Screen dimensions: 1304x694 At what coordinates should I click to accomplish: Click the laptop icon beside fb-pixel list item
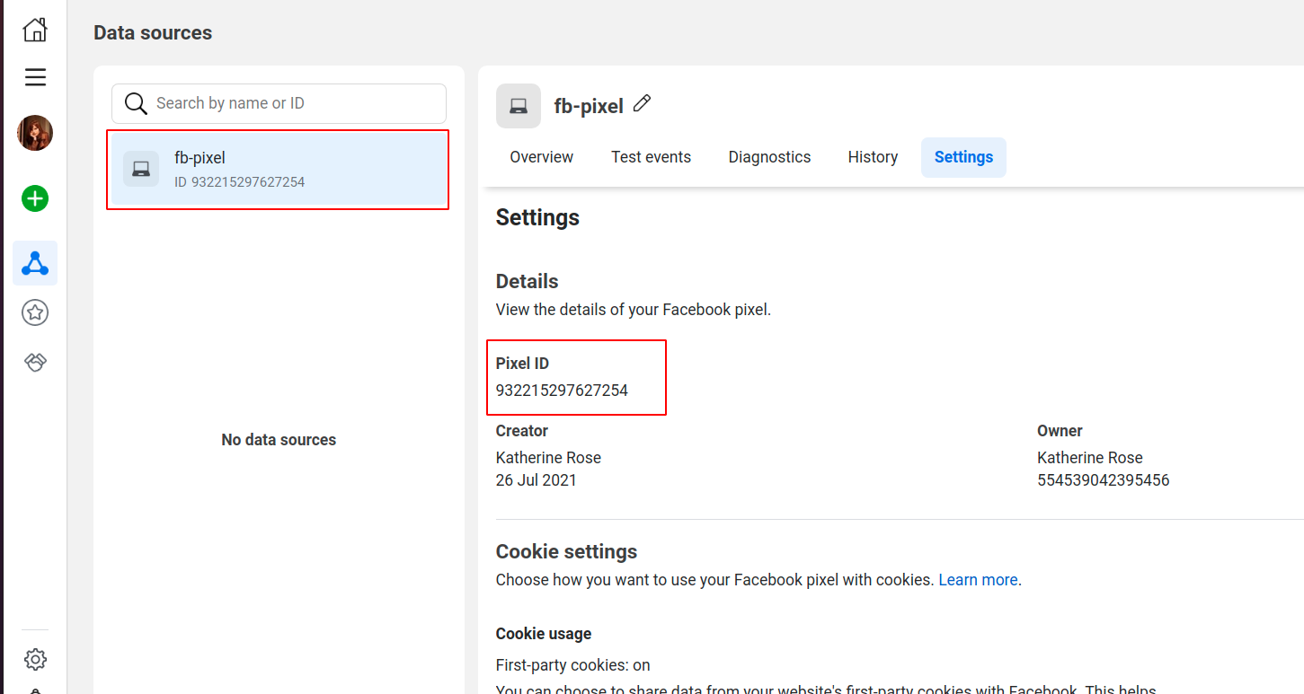(x=141, y=169)
